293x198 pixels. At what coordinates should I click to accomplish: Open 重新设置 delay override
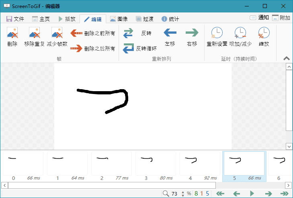tap(217, 37)
